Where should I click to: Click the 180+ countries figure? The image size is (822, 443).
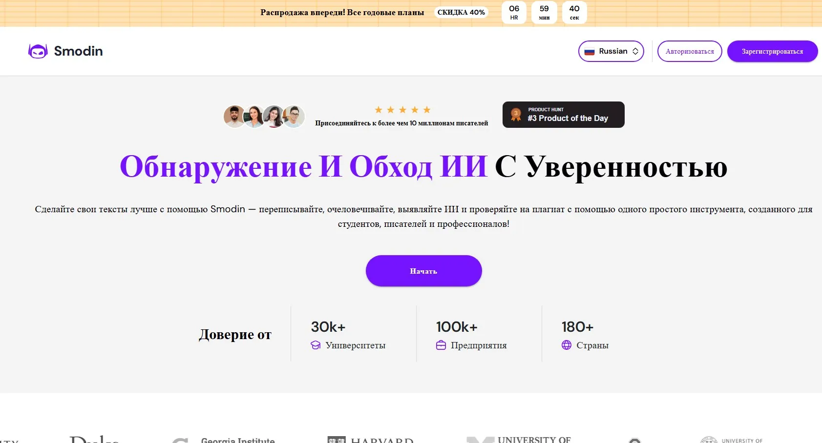tap(577, 327)
